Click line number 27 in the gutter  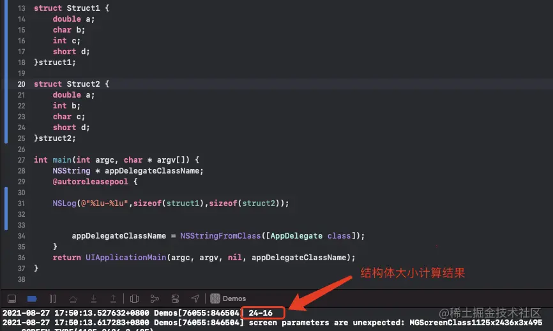pos(22,160)
